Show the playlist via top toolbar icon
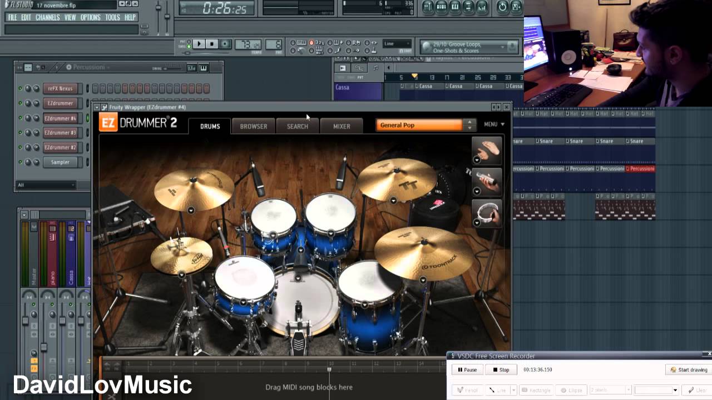712x400 pixels. [428, 7]
